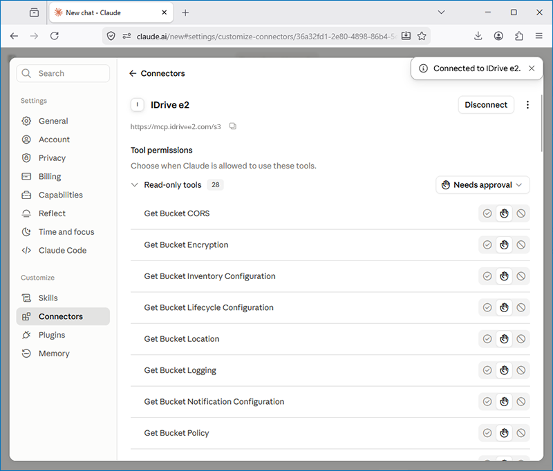Click the info icon in the notification
Viewport: 553px width, 471px height.
coord(423,68)
